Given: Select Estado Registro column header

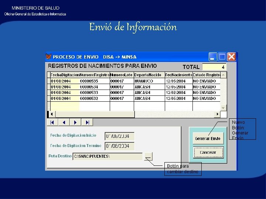Looking at the screenshot, I should 207,75.
